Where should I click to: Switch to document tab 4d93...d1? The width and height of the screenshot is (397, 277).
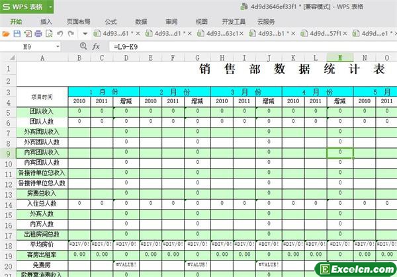pos(167,34)
